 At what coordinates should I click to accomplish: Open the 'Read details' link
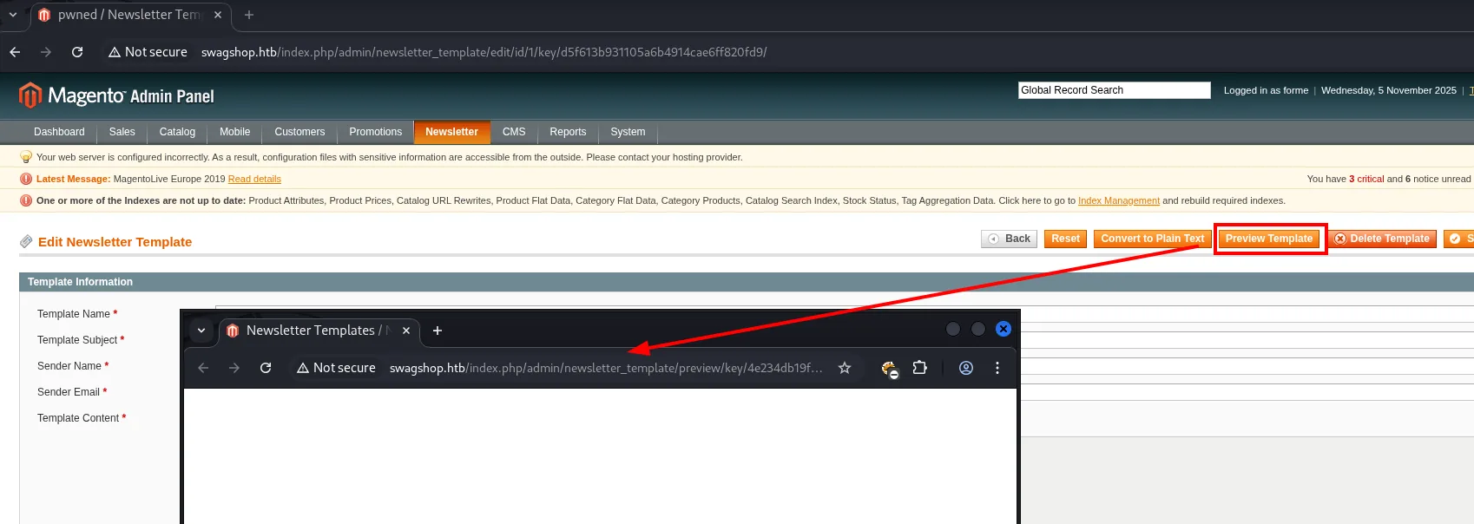pos(254,179)
